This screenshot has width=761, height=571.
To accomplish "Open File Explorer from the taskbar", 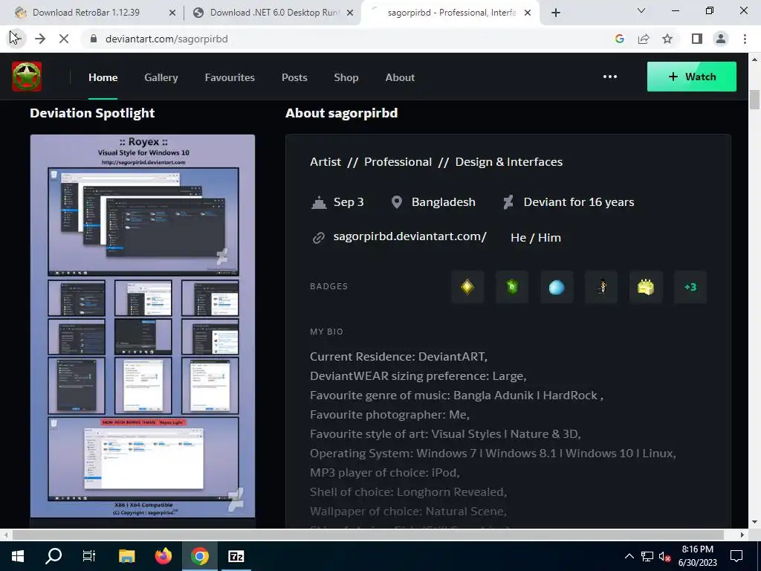I will 126,556.
